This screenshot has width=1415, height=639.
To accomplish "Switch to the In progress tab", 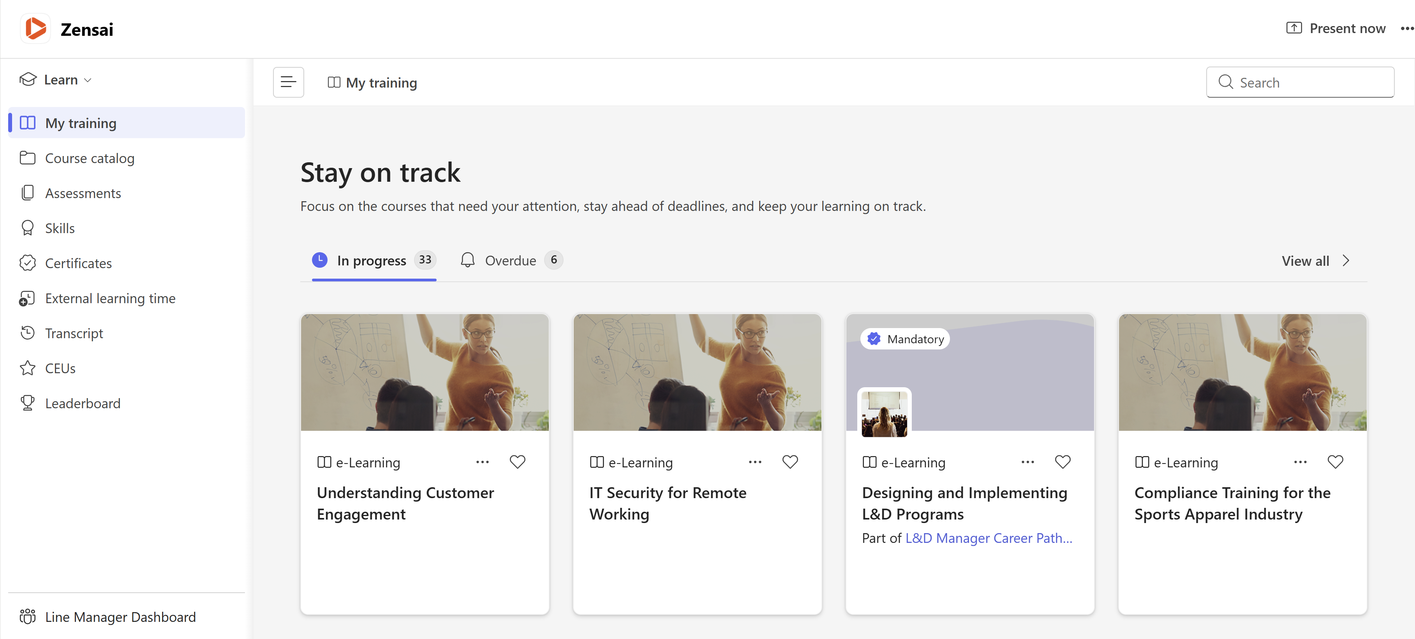I will [x=374, y=261].
